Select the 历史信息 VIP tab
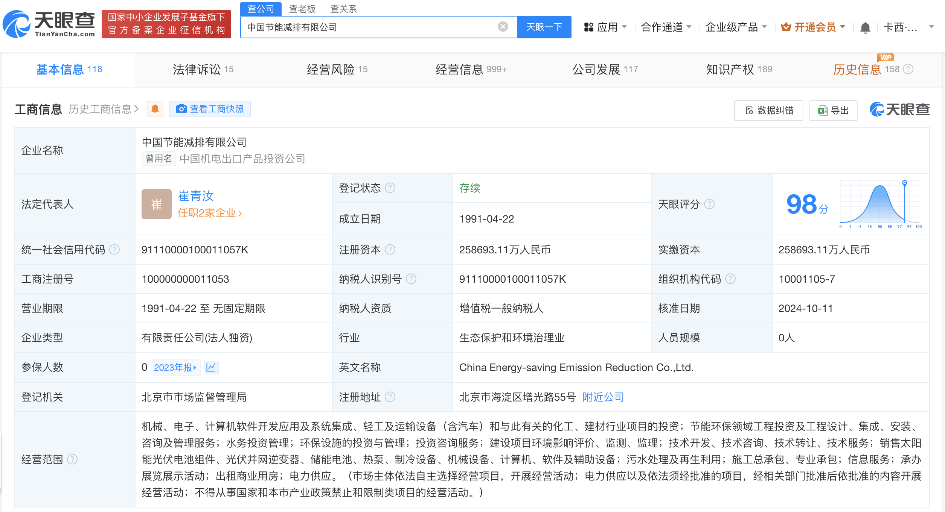 pos(866,70)
